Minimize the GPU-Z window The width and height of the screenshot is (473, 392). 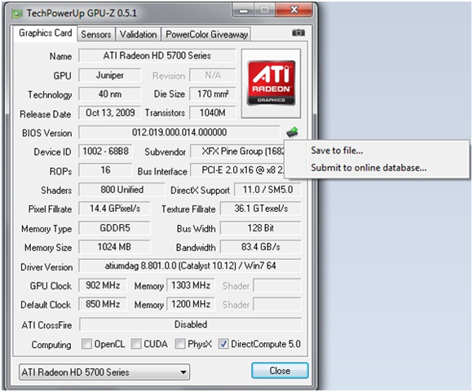(x=243, y=11)
